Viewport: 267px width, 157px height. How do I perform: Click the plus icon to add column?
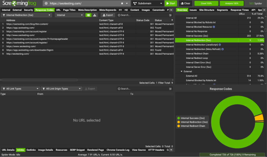pyautogui.click(x=172, y=20)
